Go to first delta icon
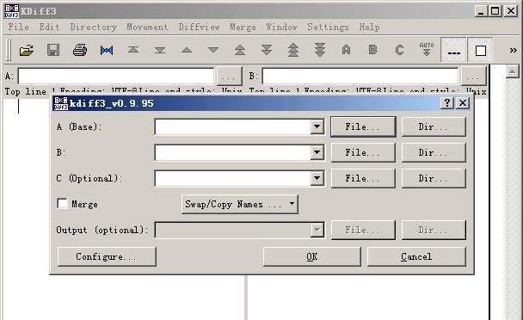 click(133, 51)
